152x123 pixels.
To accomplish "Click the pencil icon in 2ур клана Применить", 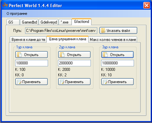I will point(62,82).
